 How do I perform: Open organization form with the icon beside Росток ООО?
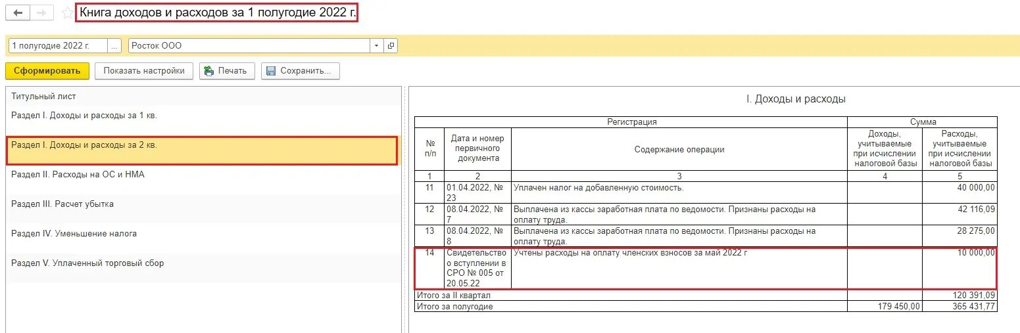(x=391, y=46)
